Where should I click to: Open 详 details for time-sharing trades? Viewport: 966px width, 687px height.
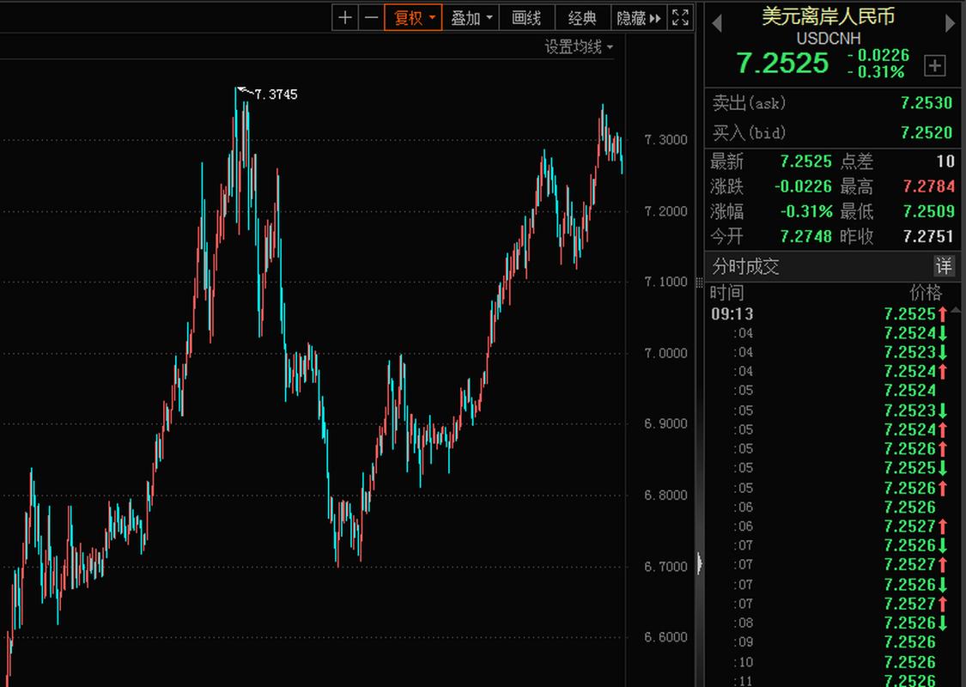pos(944,266)
